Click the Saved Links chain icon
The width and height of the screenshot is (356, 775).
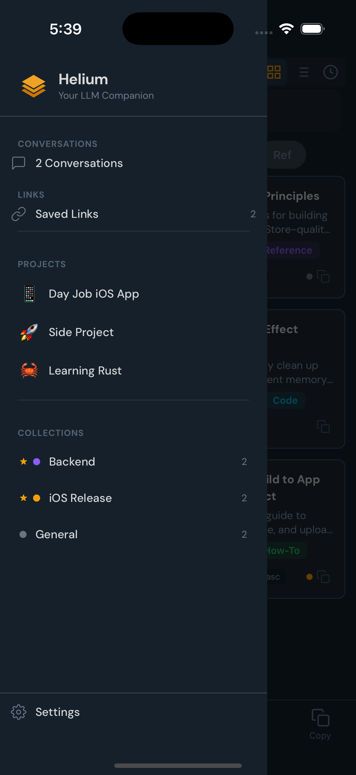tap(19, 214)
